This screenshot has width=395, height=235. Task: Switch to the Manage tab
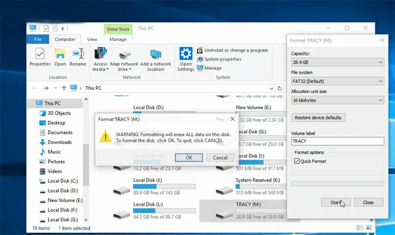pyautogui.click(x=118, y=39)
